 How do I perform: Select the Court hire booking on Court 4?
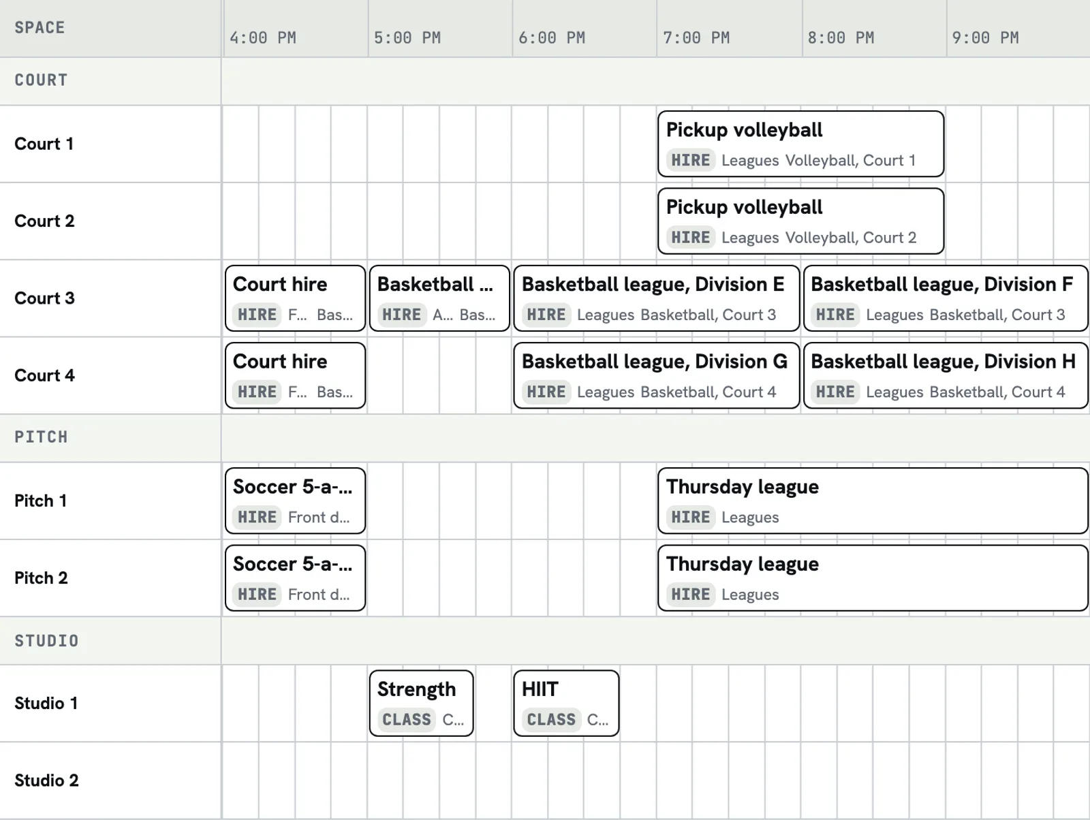[295, 375]
